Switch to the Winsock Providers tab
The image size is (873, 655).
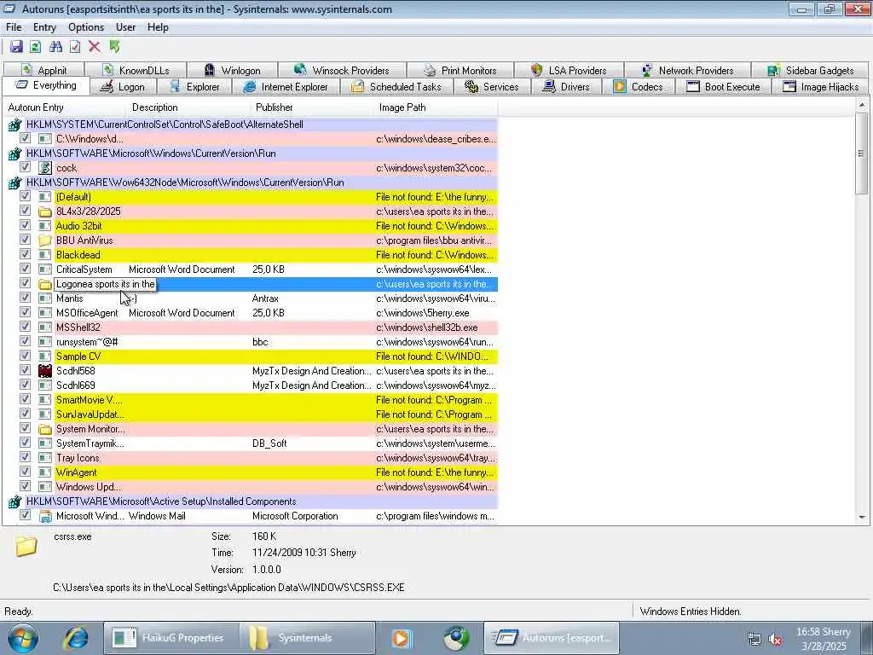(x=341, y=70)
